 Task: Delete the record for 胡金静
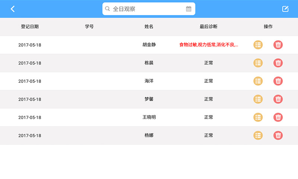pyautogui.click(x=278, y=45)
